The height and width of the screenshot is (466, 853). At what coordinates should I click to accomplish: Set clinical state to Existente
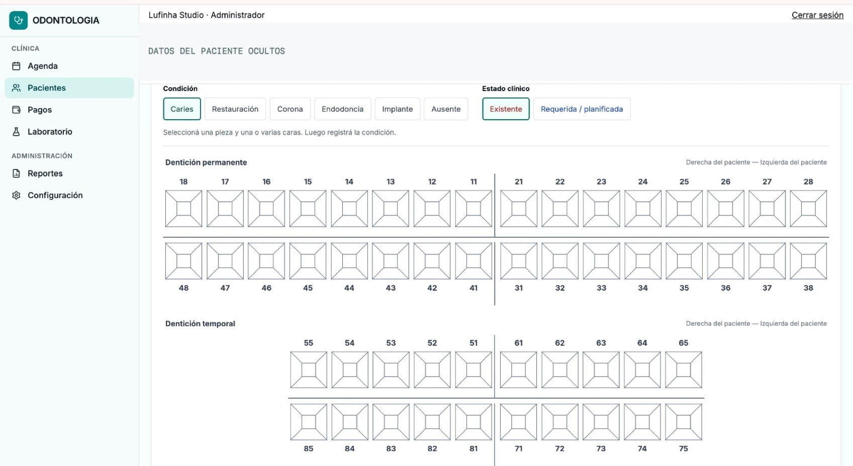coord(506,109)
